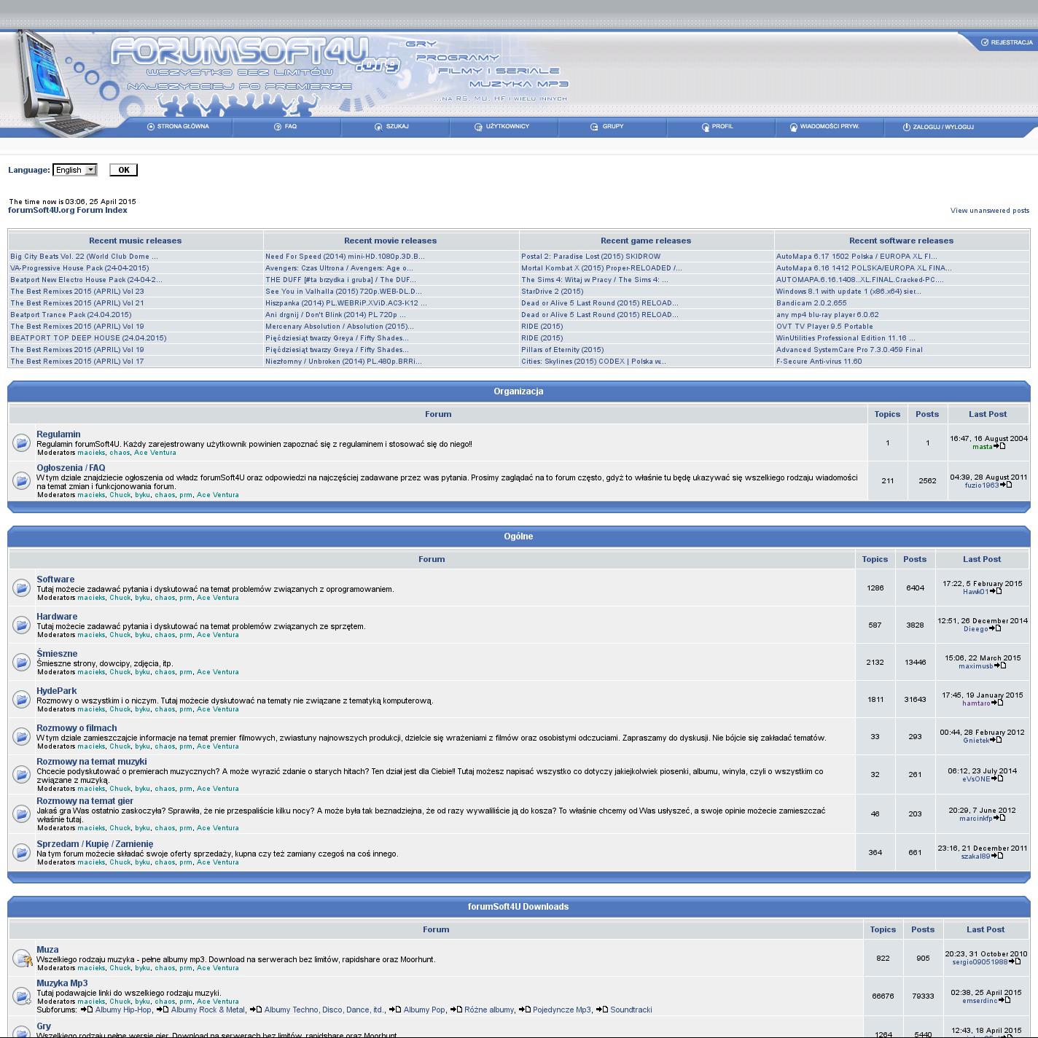1038x1038 pixels.
Task: Open the Language dropdown
Action: [75, 170]
